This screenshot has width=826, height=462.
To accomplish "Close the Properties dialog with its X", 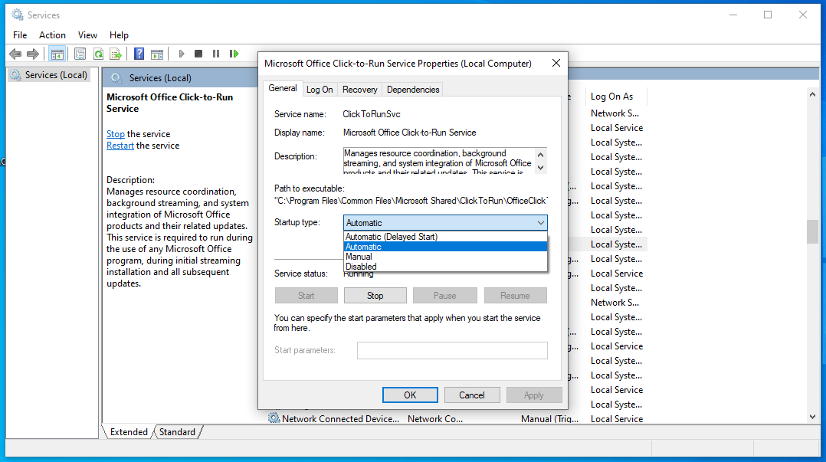I will tap(556, 64).
